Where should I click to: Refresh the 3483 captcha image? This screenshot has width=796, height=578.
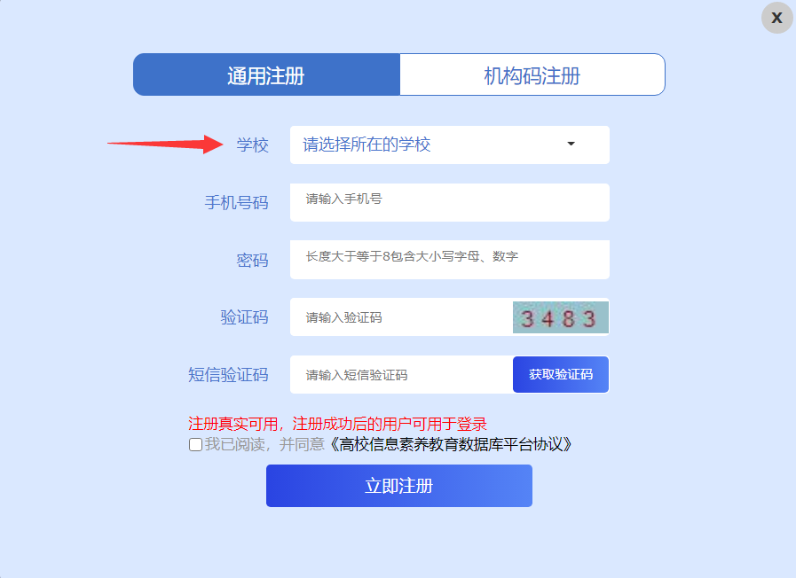coord(561,317)
